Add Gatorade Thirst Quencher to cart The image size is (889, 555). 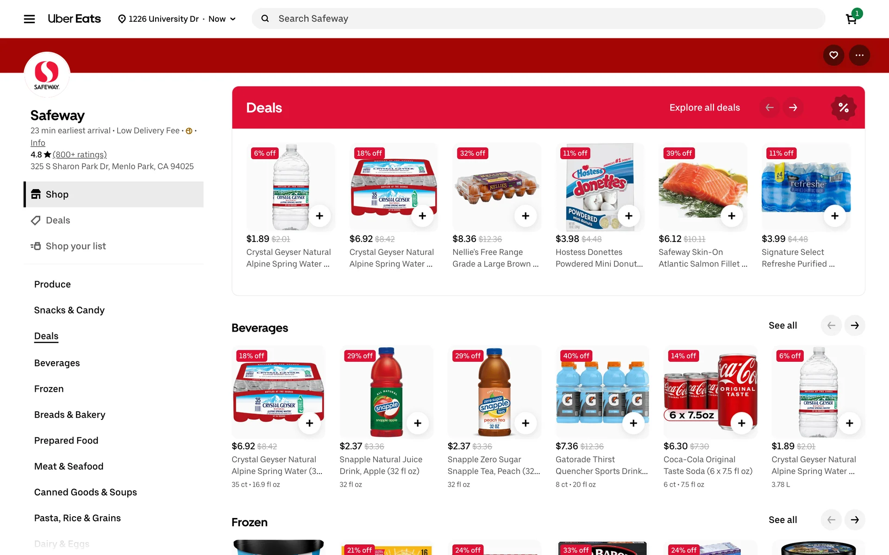(633, 423)
